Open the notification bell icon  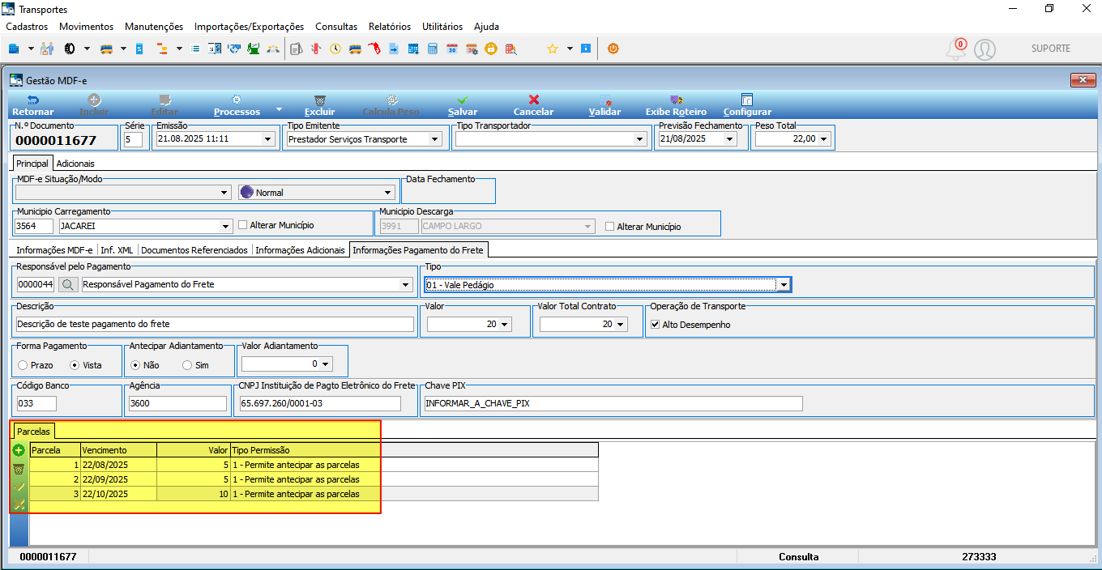click(956, 49)
